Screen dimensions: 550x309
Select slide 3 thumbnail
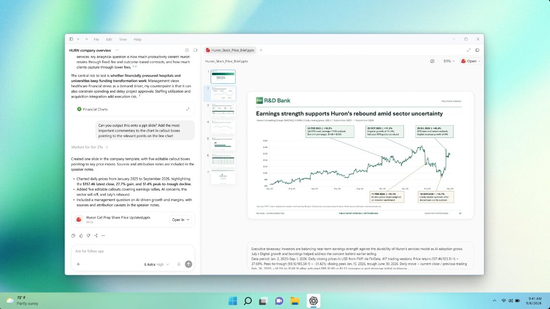[223, 110]
